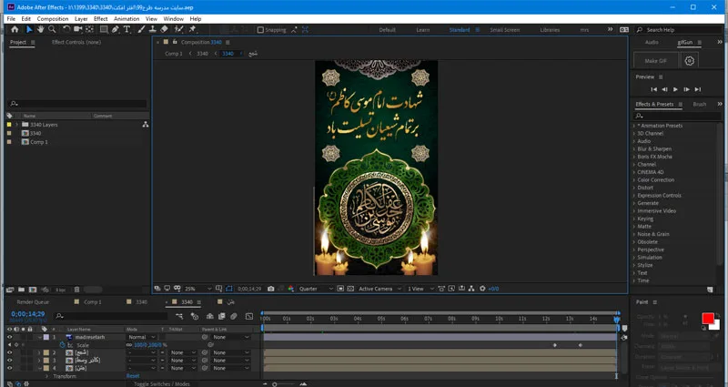Open the Animation menu

click(126, 19)
